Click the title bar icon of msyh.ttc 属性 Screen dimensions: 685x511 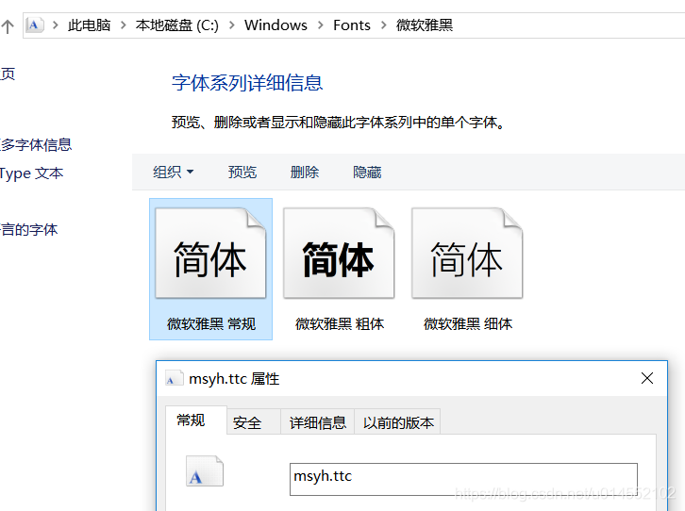174,378
